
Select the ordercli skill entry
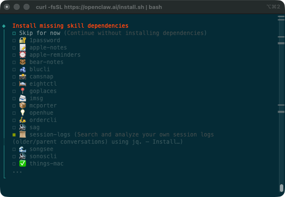pos(43,120)
